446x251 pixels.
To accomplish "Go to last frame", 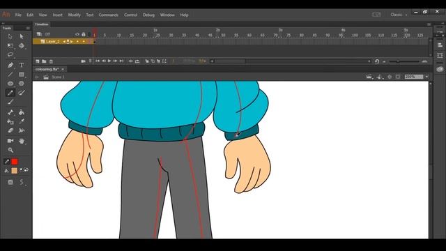I will [121, 61].
